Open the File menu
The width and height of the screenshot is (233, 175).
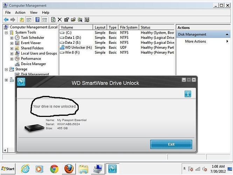(x=8, y=13)
